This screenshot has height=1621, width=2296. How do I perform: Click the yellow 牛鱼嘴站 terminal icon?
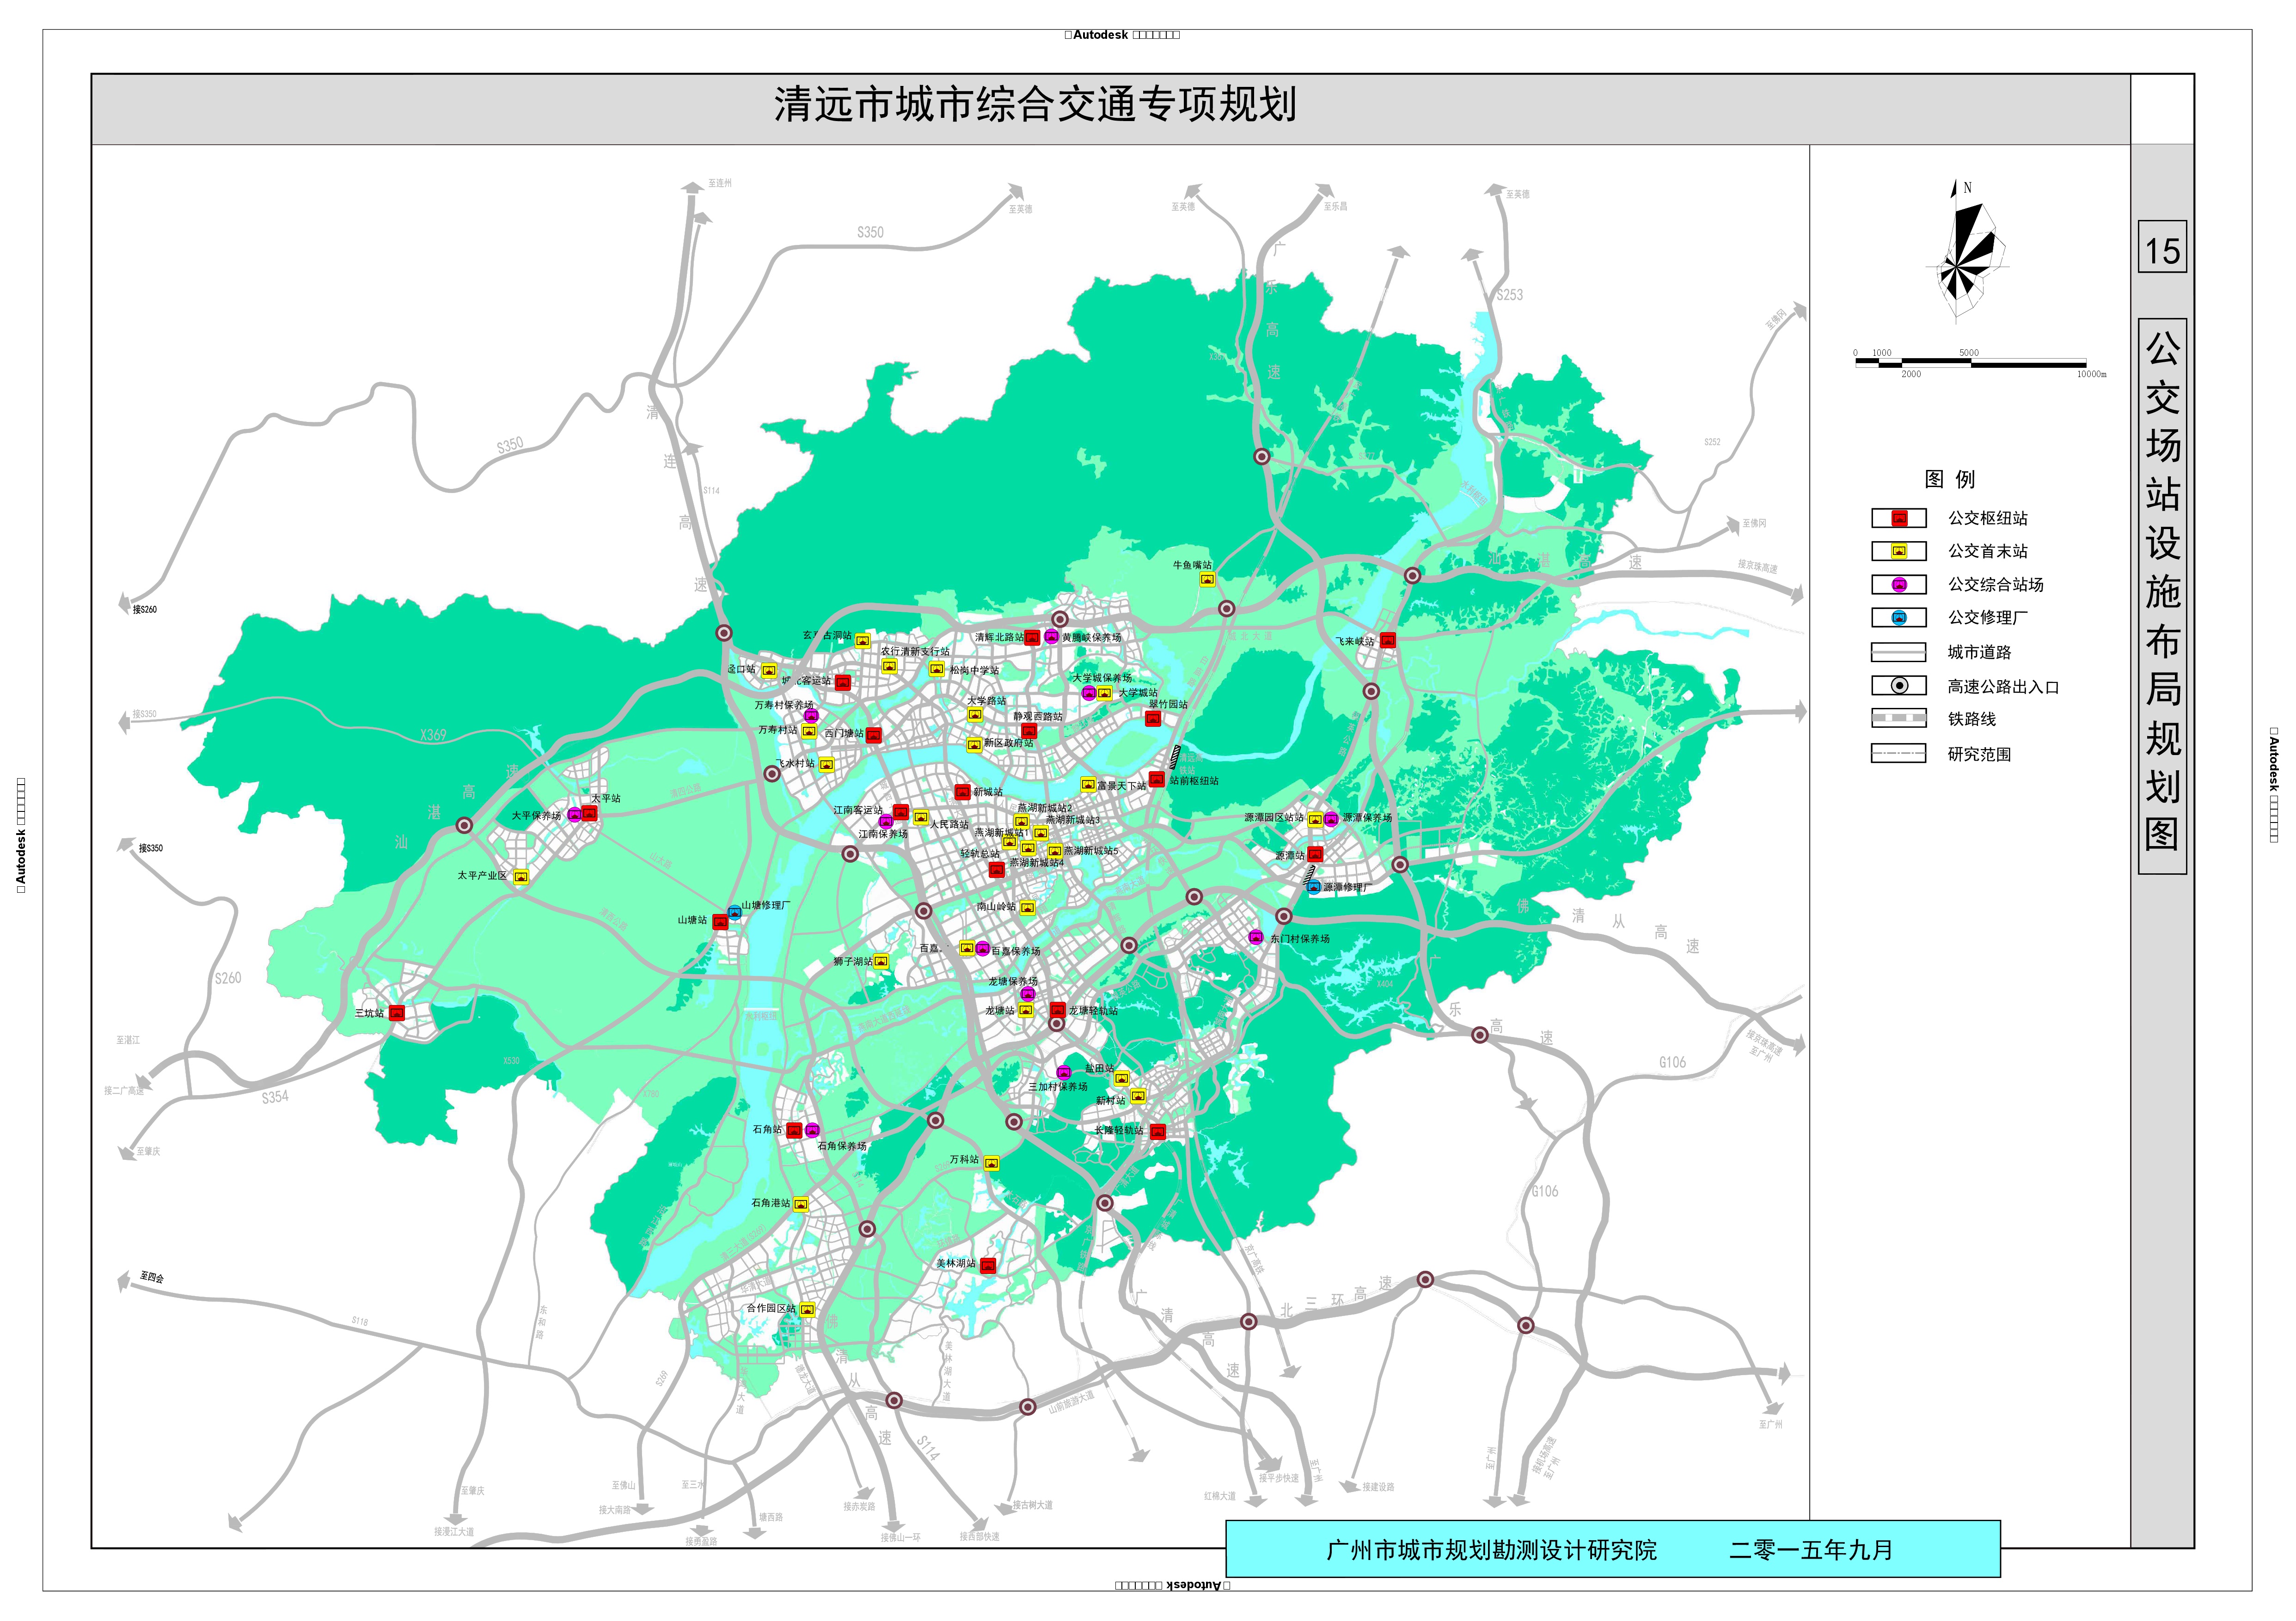[x=1207, y=579]
